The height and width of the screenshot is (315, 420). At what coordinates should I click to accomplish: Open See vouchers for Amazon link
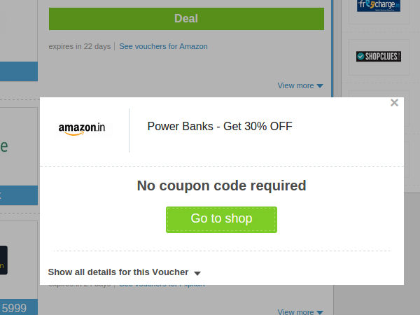pos(163,46)
